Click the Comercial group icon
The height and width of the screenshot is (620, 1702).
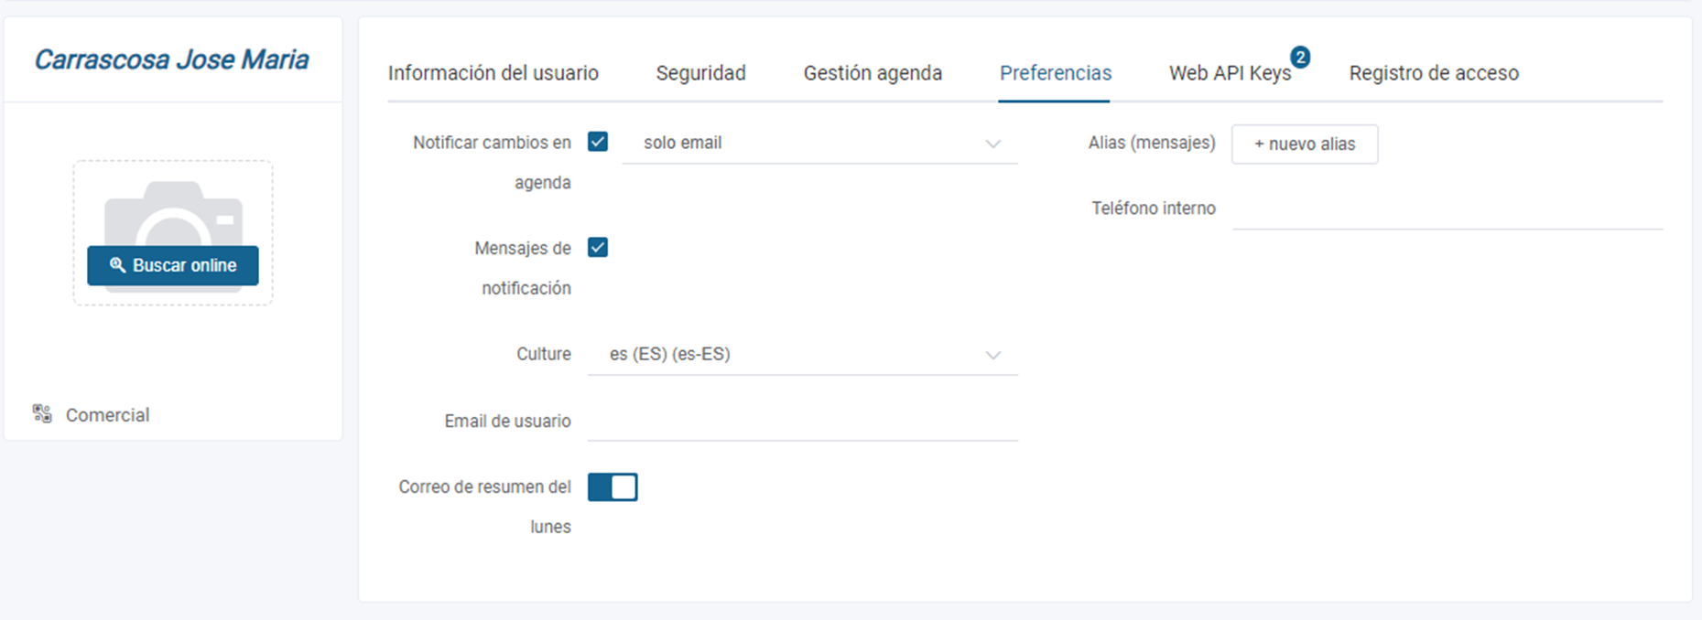tap(42, 413)
